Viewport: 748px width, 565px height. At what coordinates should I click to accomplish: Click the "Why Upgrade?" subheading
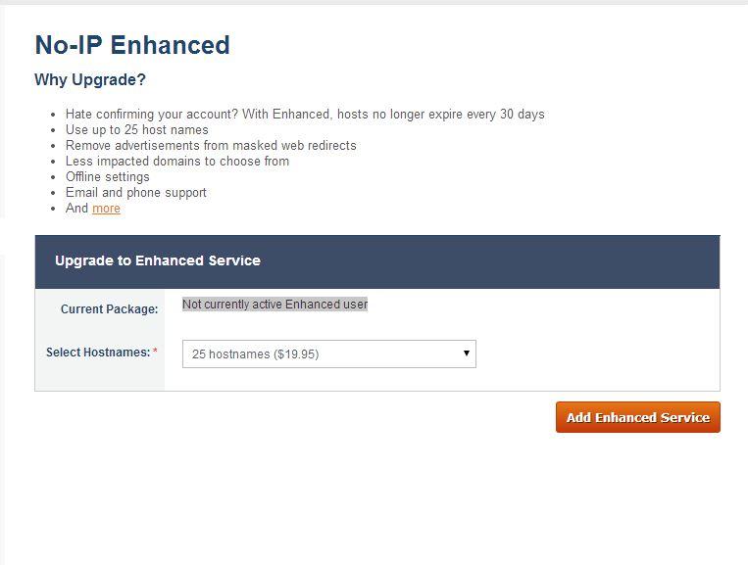click(x=90, y=80)
